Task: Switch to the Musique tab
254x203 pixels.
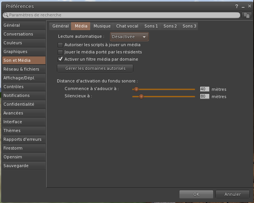Action: [102, 26]
